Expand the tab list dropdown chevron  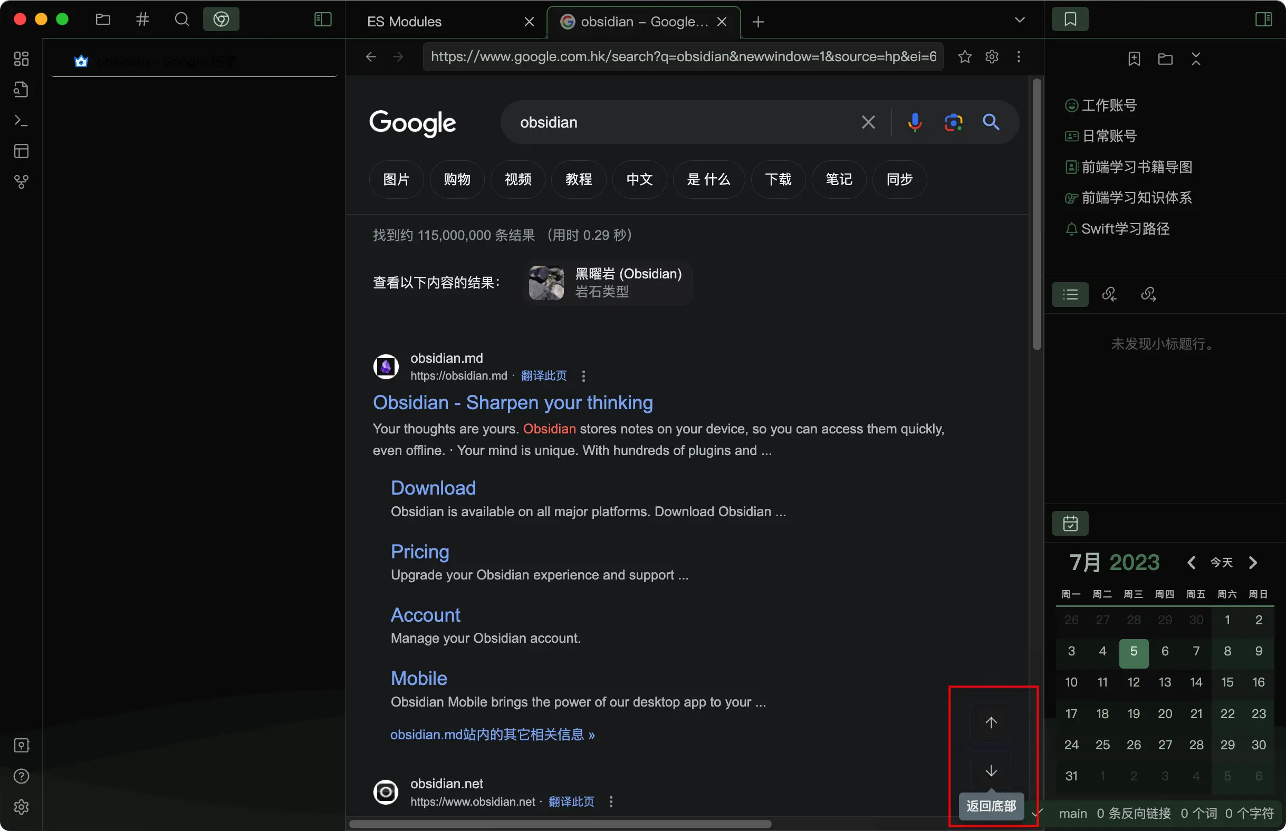[x=1019, y=20]
